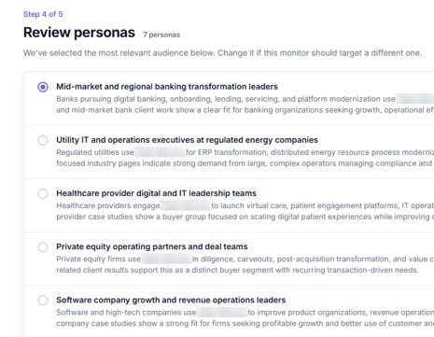The height and width of the screenshot is (337, 434).
Task: Pick the Private equity operating partners radio button
Action: 43,247
